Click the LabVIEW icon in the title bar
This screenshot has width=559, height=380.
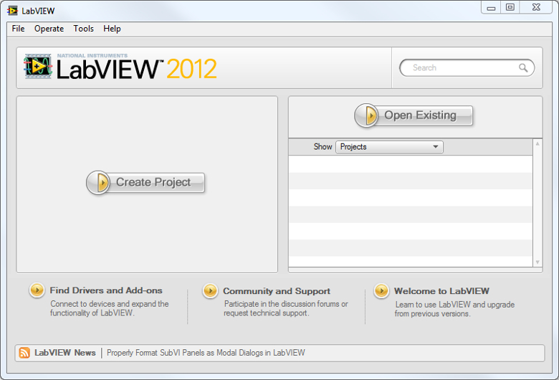[12, 11]
